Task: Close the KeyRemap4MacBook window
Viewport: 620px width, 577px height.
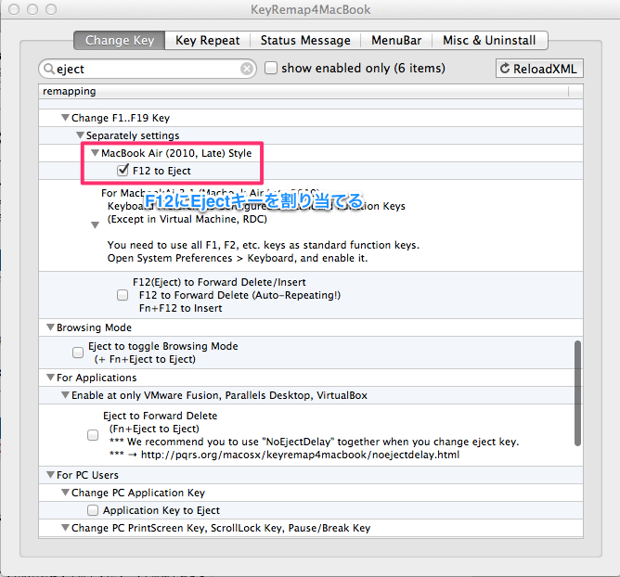Action: pos(14,9)
